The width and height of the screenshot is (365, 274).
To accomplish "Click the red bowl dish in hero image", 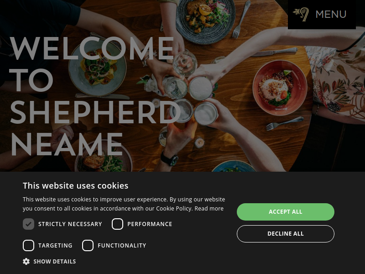I will point(280,87).
